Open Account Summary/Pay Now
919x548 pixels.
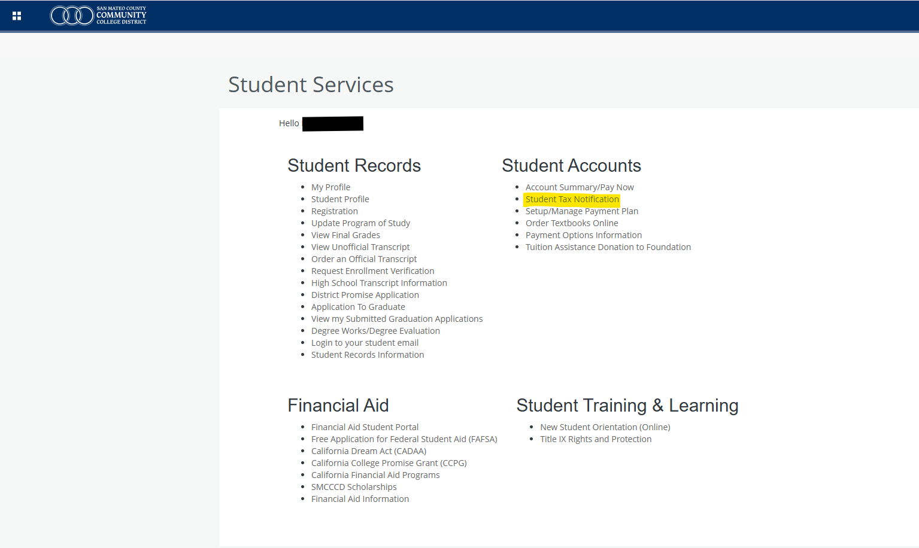(580, 187)
